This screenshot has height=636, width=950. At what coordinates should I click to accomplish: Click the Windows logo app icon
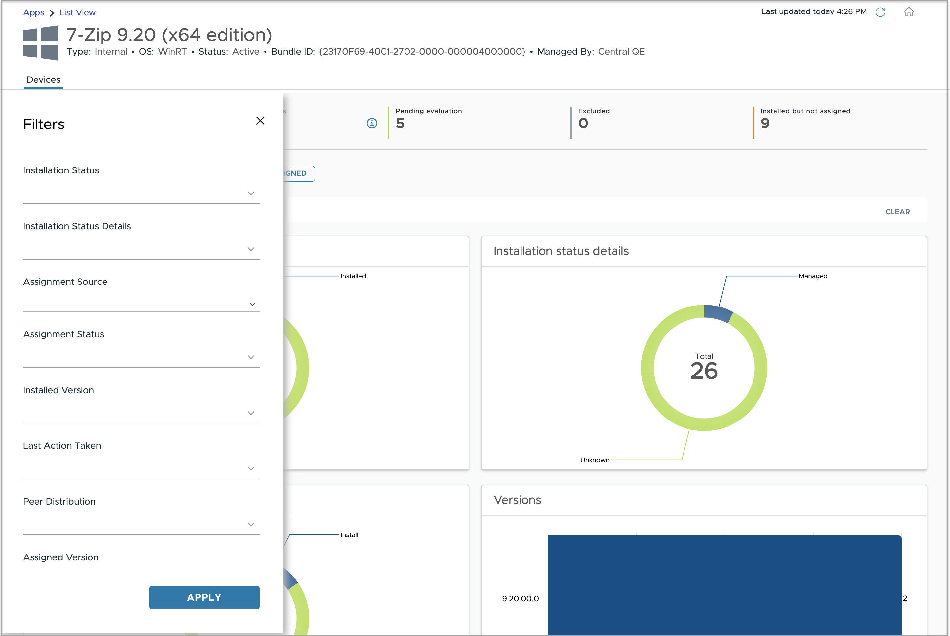(40, 43)
